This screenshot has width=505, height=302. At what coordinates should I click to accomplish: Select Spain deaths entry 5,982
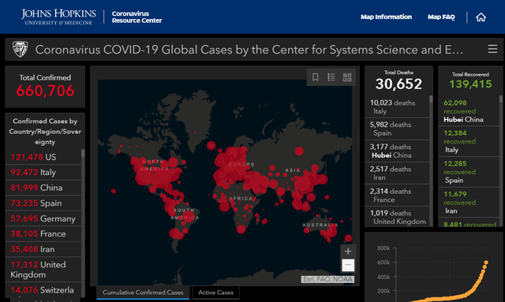click(397, 129)
